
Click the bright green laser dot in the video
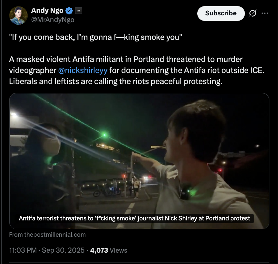pos(105,135)
